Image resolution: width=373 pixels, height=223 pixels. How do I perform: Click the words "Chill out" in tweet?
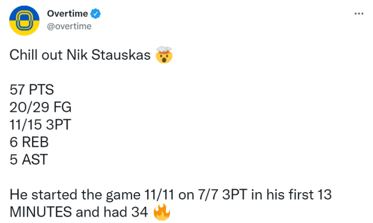tap(36, 55)
